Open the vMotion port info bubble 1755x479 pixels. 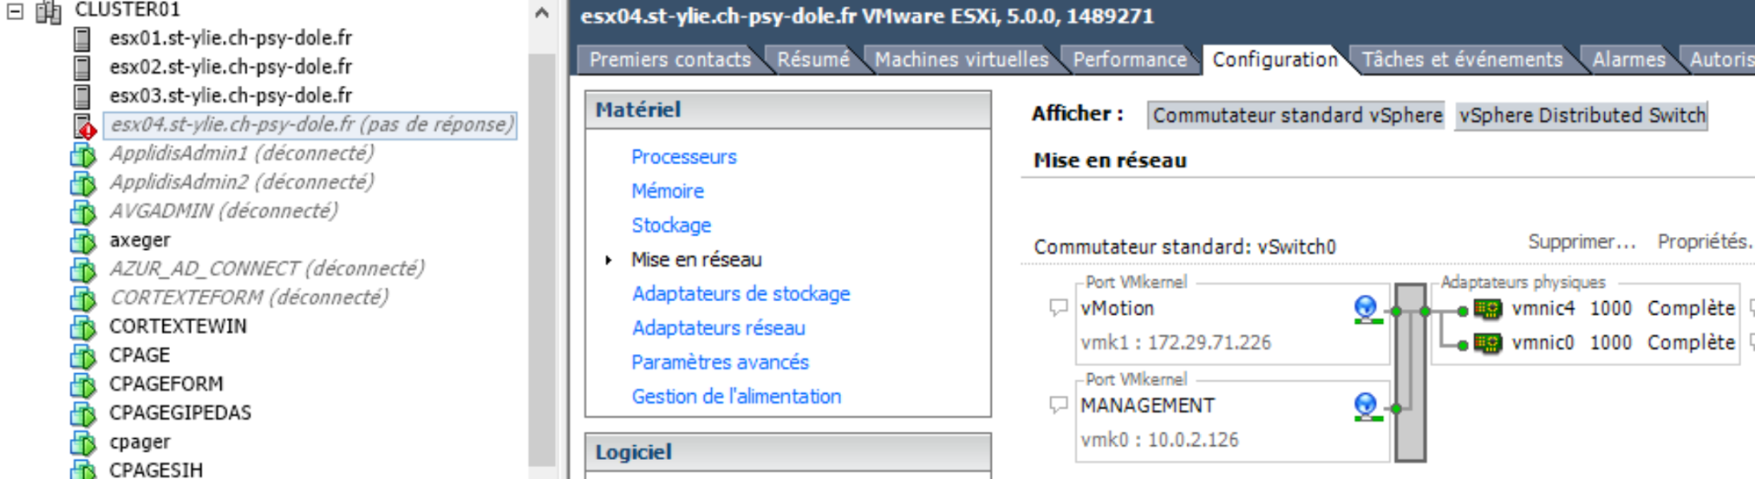1058,308
